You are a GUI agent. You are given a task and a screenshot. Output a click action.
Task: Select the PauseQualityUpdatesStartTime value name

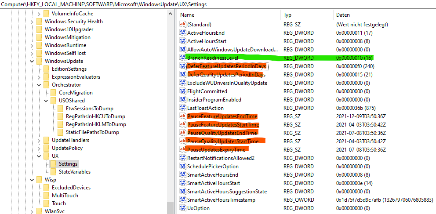pos(223,141)
